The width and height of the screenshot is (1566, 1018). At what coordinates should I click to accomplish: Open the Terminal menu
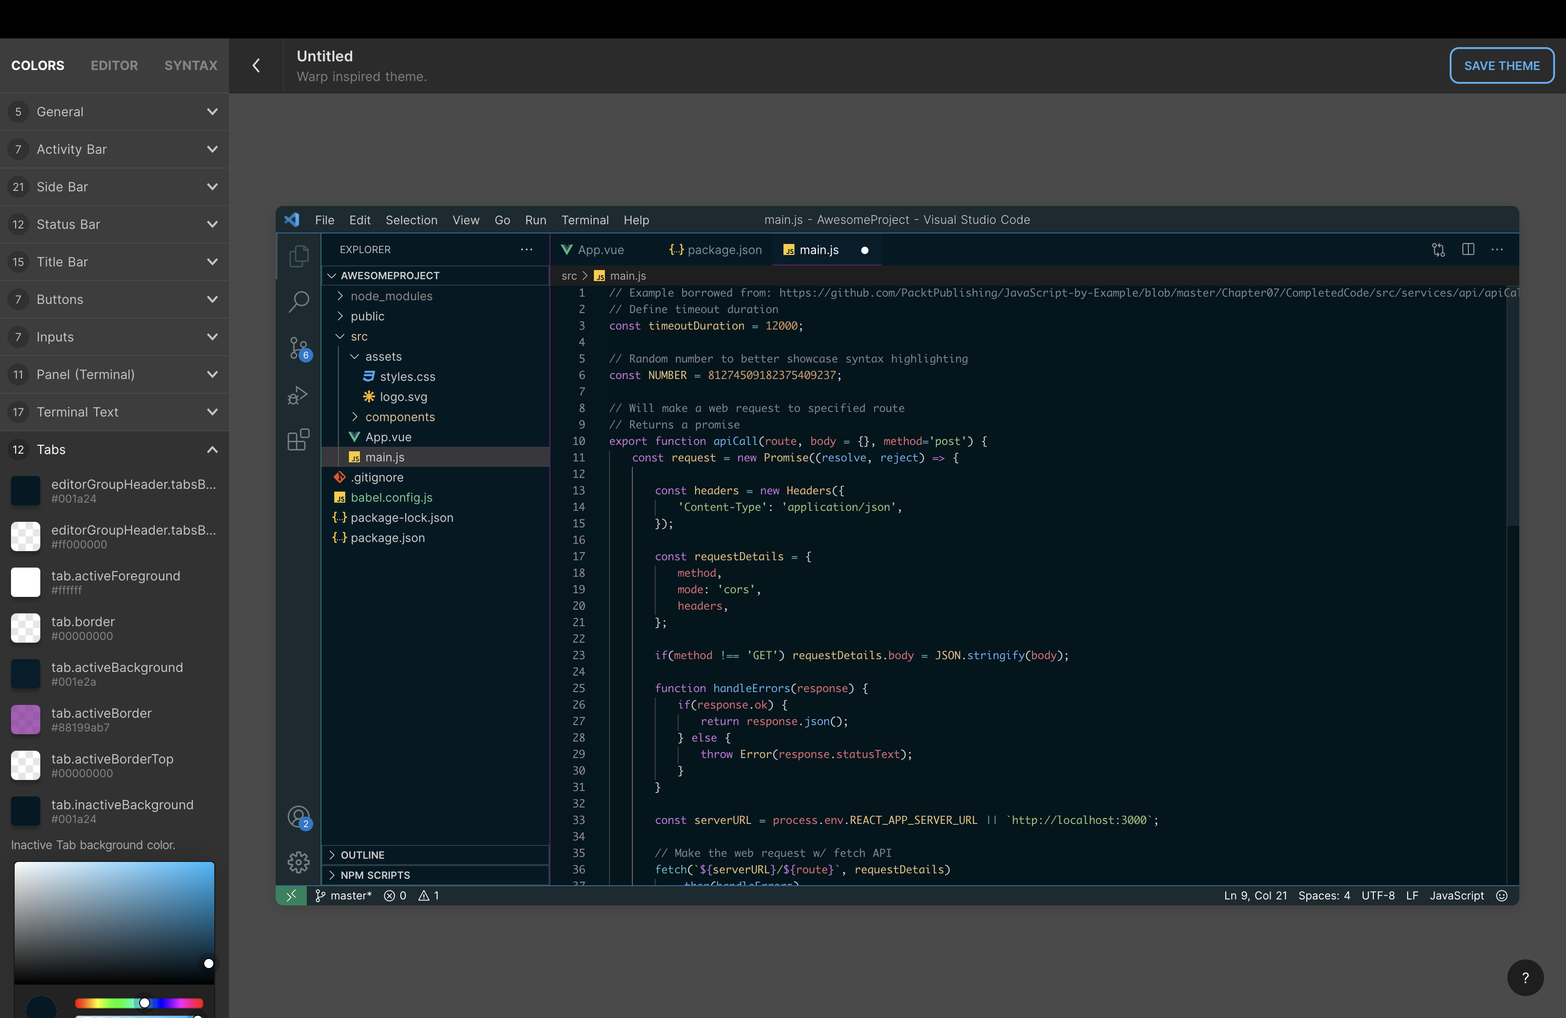pyautogui.click(x=584, y=220)
